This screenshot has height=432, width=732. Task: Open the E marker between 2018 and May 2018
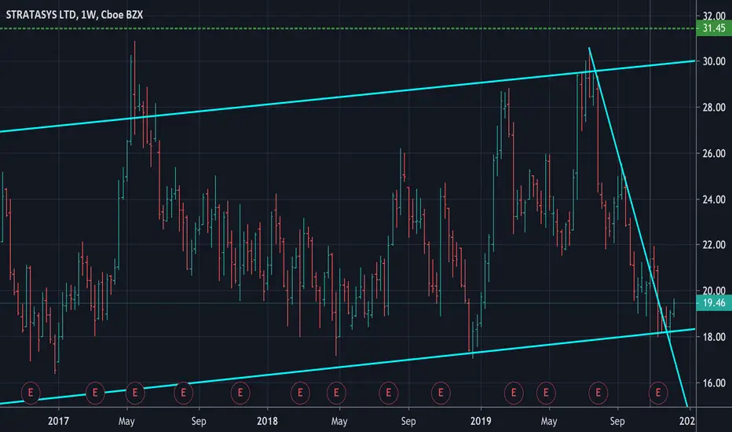pyautogui.click(x=300, y=393)
